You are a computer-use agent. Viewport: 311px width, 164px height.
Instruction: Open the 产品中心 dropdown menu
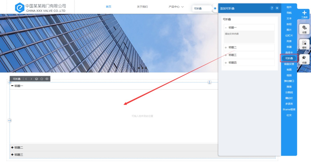(176, 7)
